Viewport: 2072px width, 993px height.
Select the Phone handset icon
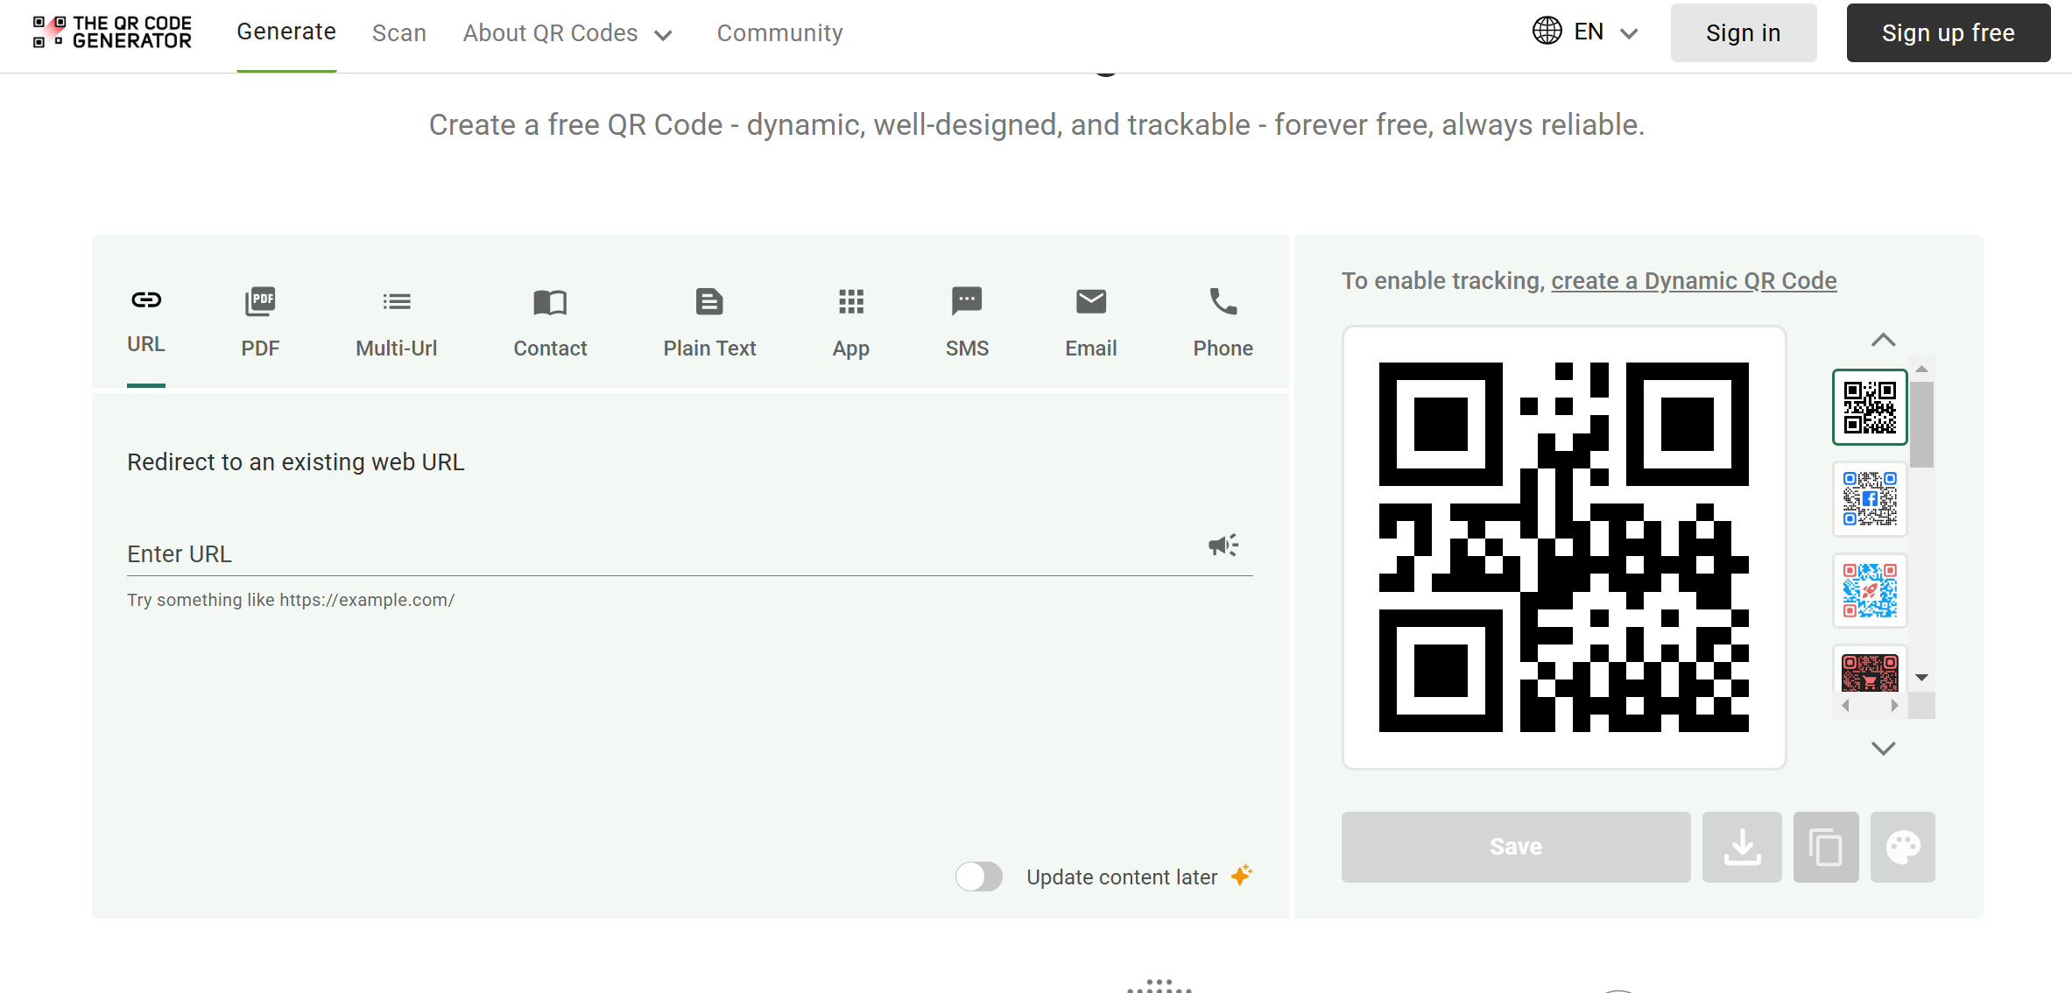tap(1223, 302)
